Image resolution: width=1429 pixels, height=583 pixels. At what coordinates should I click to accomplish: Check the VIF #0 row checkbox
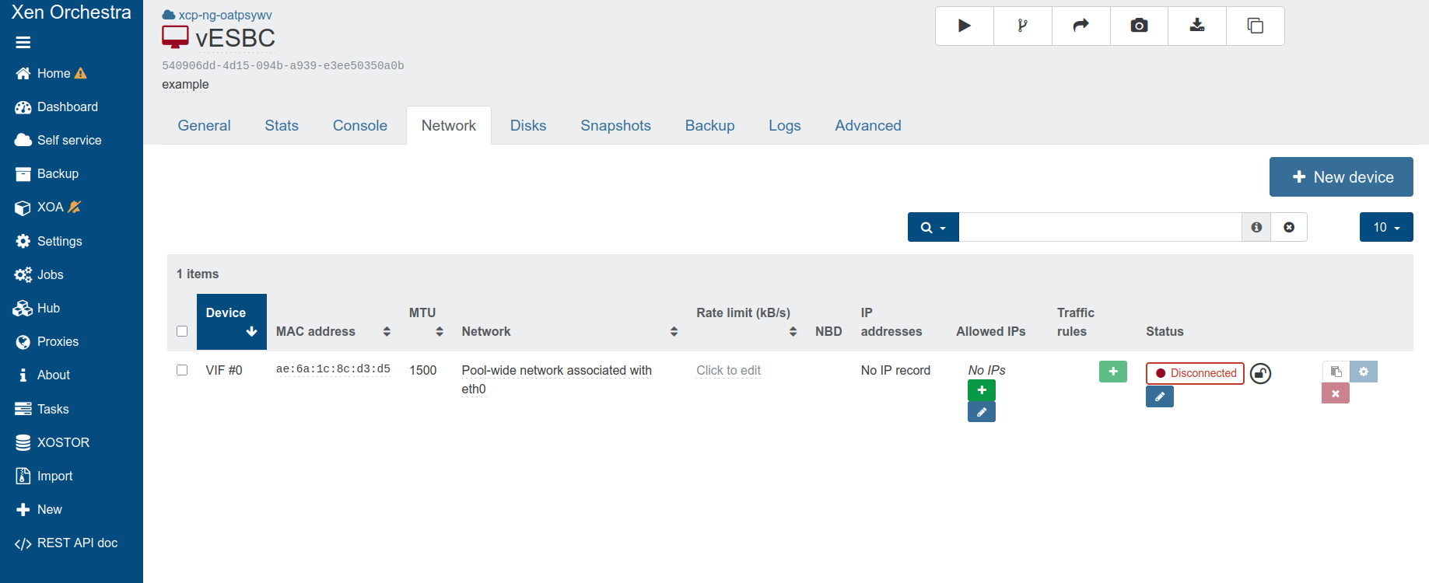click(x=182, y=370)
